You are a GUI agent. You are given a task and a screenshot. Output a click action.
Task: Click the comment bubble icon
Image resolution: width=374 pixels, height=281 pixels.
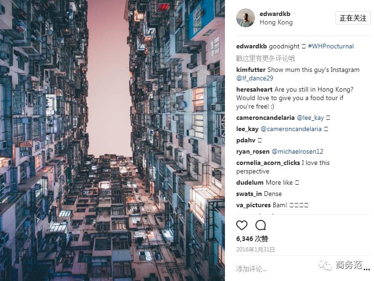[261, 225]
